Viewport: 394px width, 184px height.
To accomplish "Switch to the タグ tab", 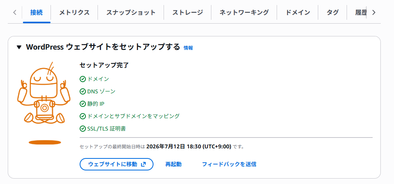I will [333, 12].
